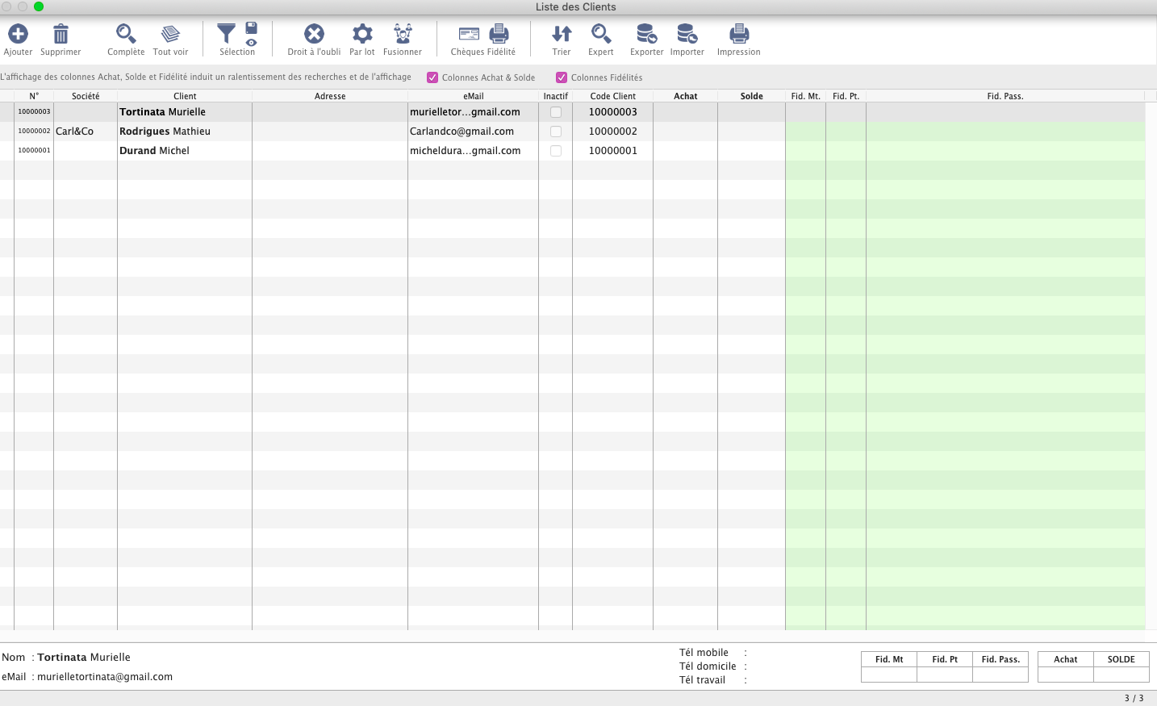Check Inactif box for Rodrigues Mathieu
The image size is (1157, 706).
click(x=556, y=132)
